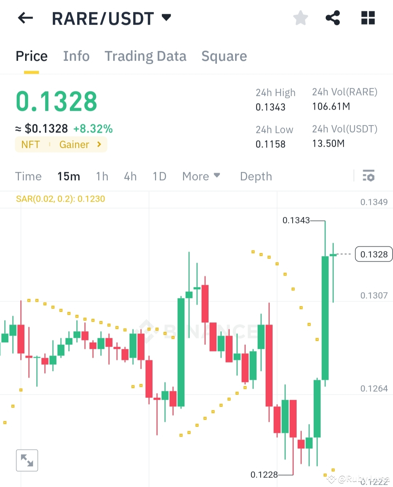Toggle the 15m candlestick interval
The width and height of the screenshot is (393, 487).
pyautogui.click(x=68, y=176)
